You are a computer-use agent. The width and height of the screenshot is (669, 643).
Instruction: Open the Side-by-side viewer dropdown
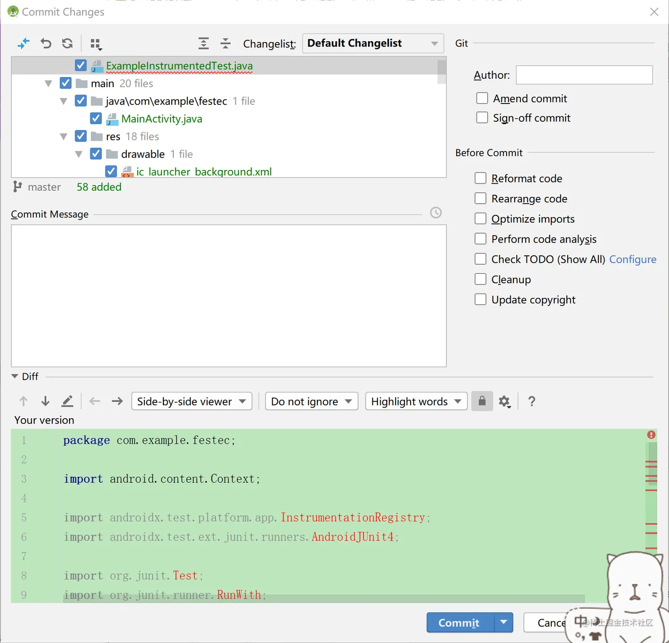click(x=192, y=401)
